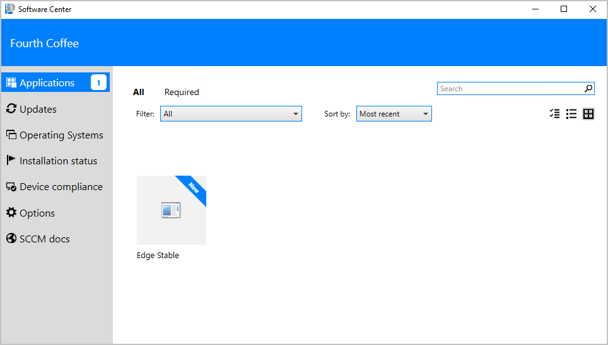608x345 pixels.
Task: Switch to multi-select checklist view
Action: tap(554, 114)
